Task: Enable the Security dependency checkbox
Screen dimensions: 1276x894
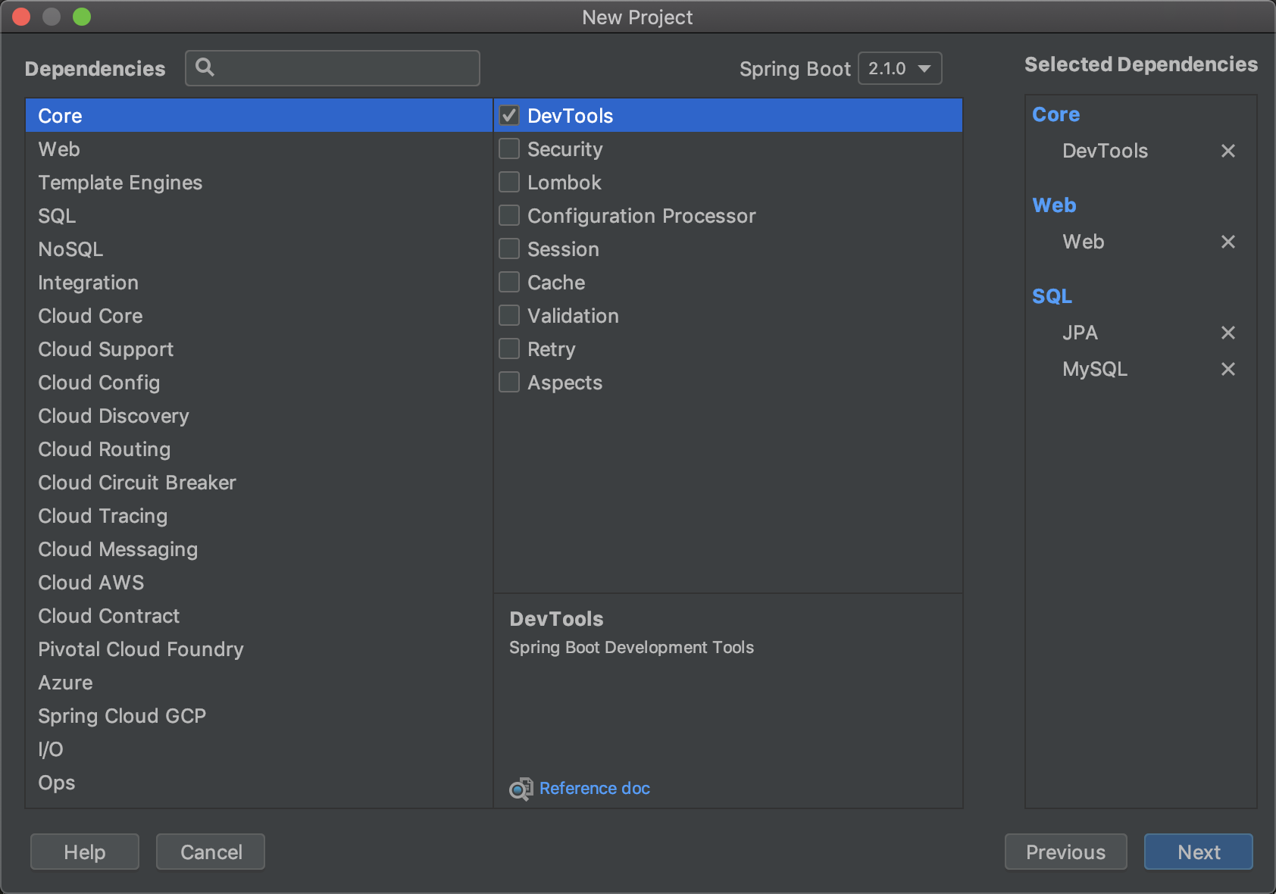Action: 509,148
